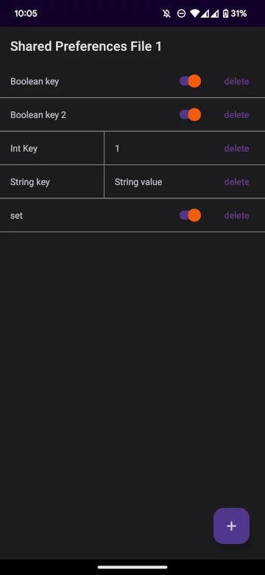The width and height of the screenshot is (265, 575).
Task: Tap the Wi-Fi signal status icon
Action: click(195, 14)
